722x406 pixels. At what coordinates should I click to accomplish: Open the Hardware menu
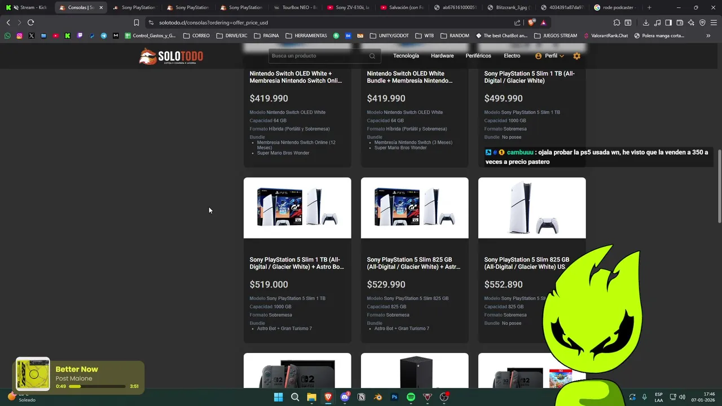tap(442, 56)
